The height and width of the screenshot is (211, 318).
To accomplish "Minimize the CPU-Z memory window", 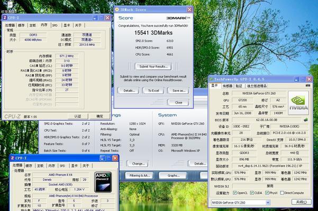I will (95, 18).
